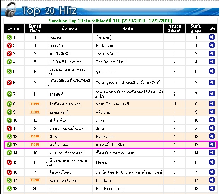The height and width of the screenshot is (194, 220).
Task: Select artist name Body slam
Action: pos(104,46)
